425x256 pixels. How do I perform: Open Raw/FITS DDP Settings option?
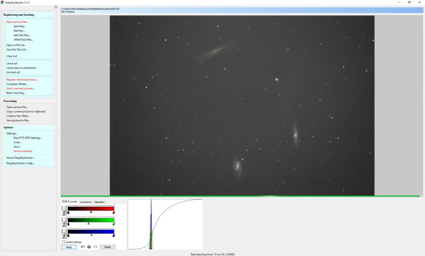(27, 138)
